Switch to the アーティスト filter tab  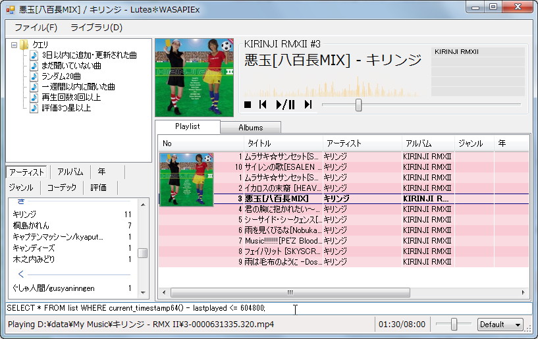(x=27, y=172)
